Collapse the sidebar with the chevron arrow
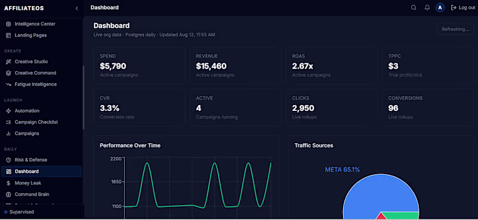This screenshot has height=220, width=478. point(77,8)
